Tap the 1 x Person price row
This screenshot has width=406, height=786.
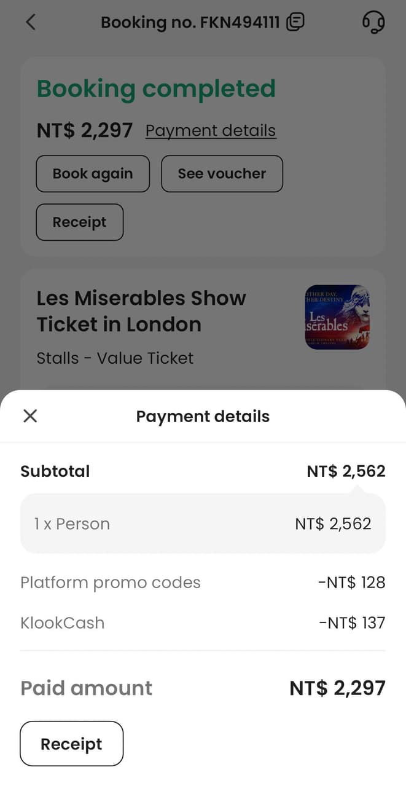click(x=203, y=524)
